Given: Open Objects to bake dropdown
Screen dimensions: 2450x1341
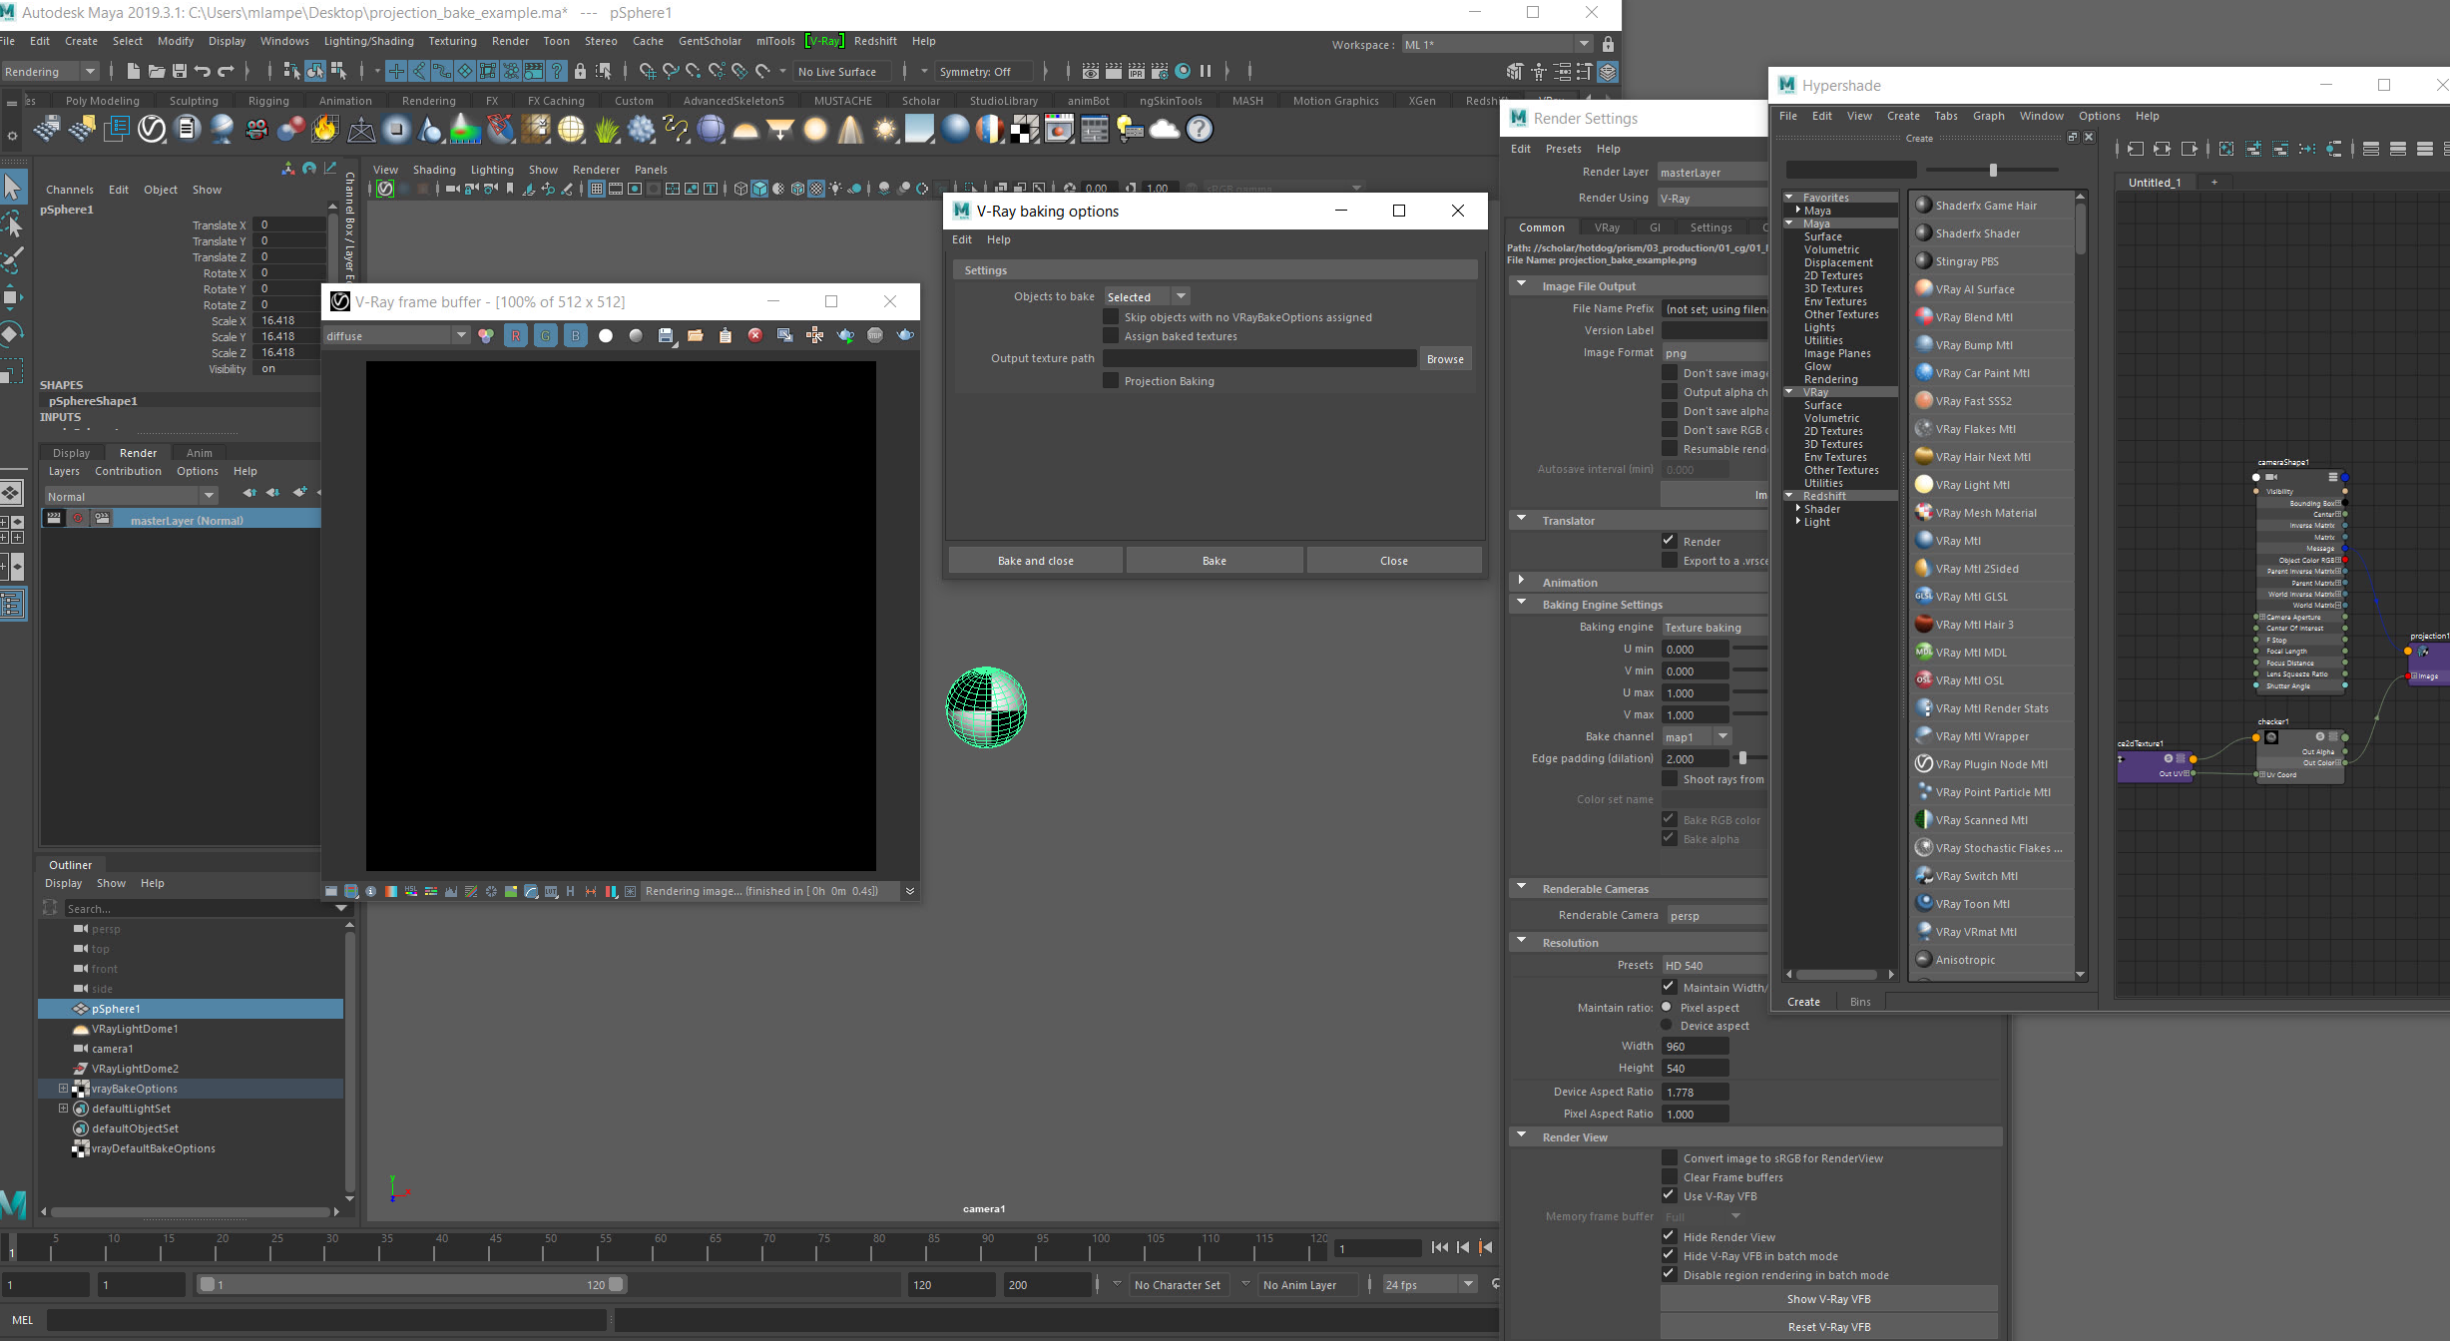Looking at the screenshot, I should coord(1147,297).
